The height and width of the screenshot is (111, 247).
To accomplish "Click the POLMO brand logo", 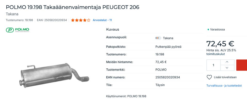I will [17, 30].
